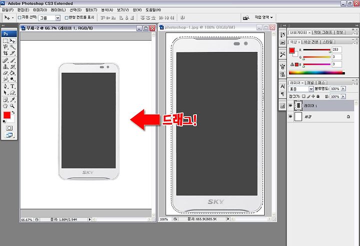Open the blend mode 표준 dropdown
This screenshot has height=246, width=360.
coord(301,89)
